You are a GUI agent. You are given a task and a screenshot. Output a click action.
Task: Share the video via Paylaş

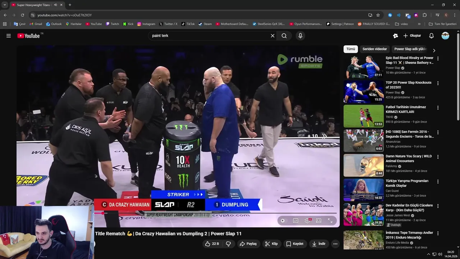tap(248, 244)
